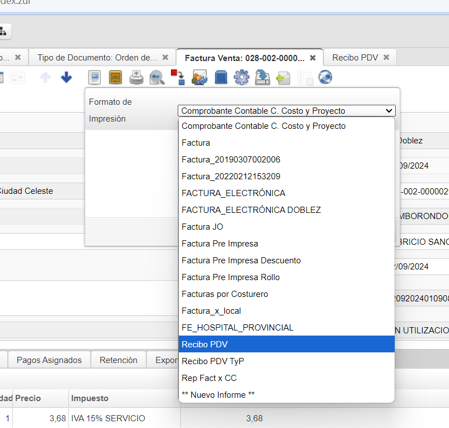This screenshot has width=449, height=428.
Task: Click the blue product info box icon
Action: pos(221,78)
